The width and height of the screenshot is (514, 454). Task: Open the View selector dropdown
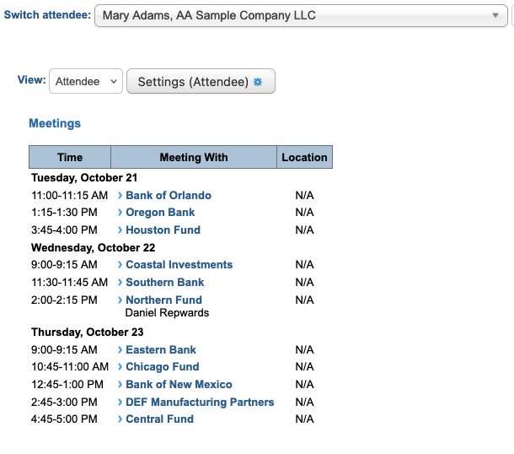pyautogui.click(x=86, y=82)
